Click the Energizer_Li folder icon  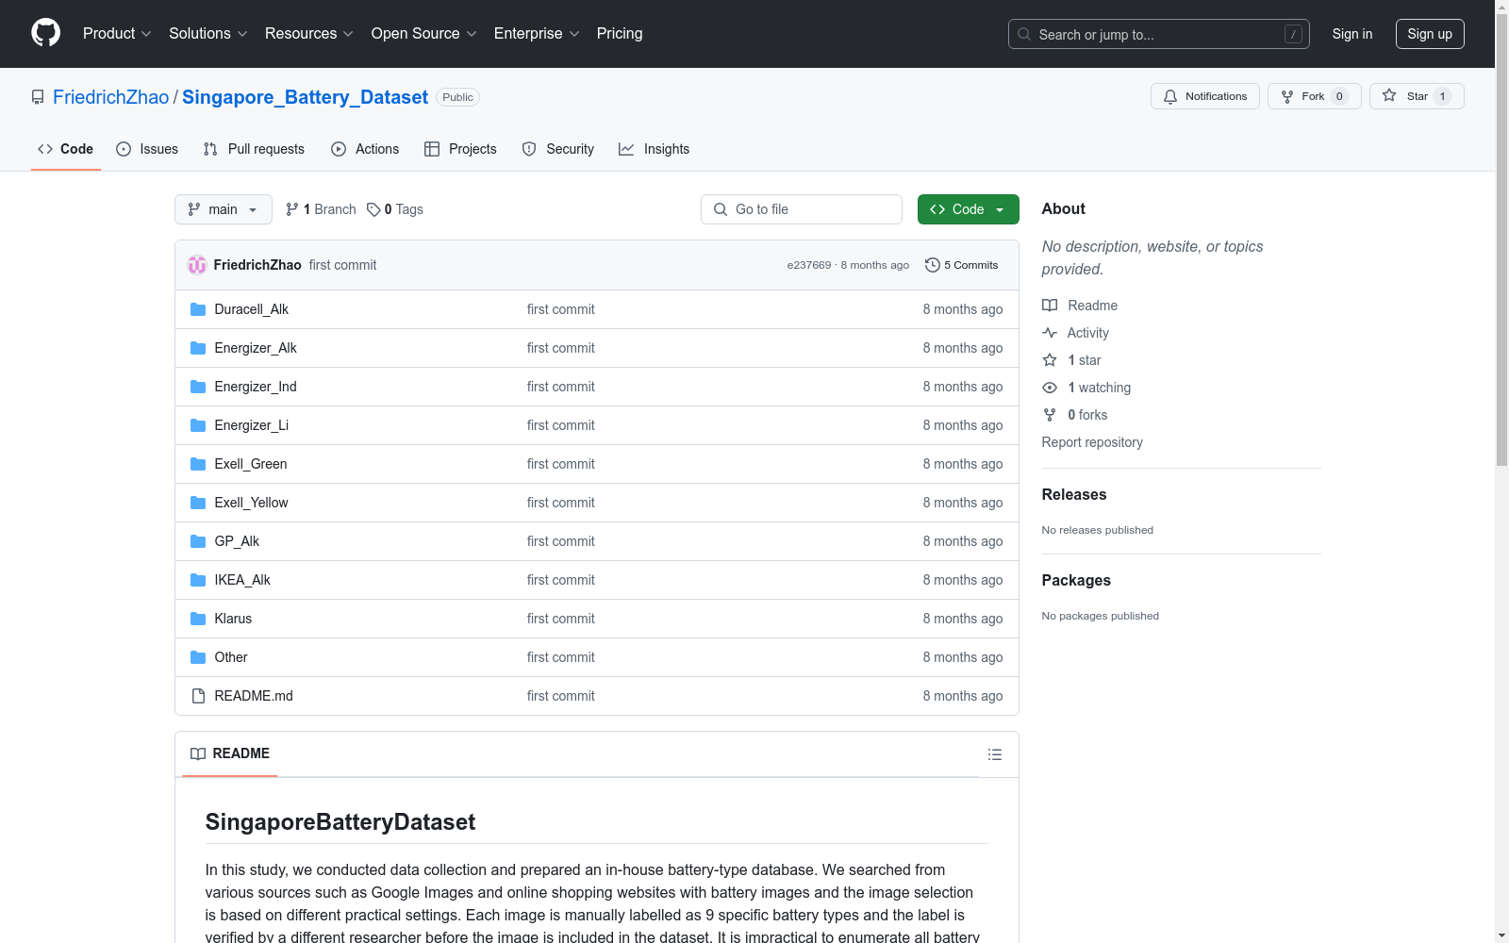tap(198, 425)
